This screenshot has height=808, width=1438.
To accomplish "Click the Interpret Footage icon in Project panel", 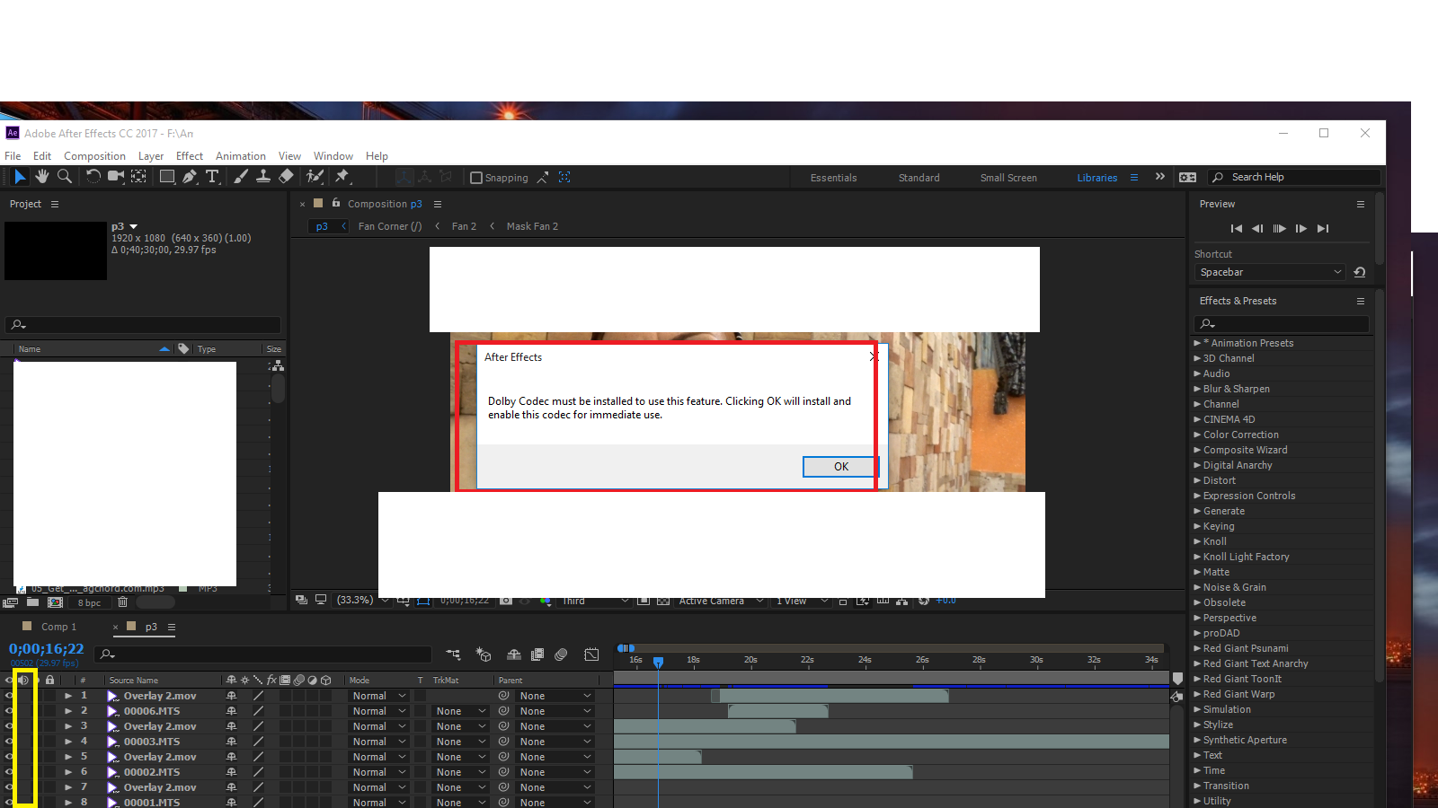I will click(x=11, y=602).
